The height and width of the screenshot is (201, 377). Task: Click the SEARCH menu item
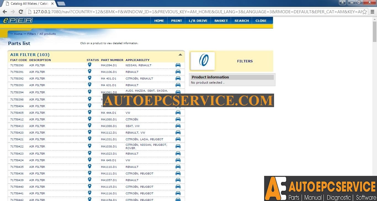[x=241, y=20]
